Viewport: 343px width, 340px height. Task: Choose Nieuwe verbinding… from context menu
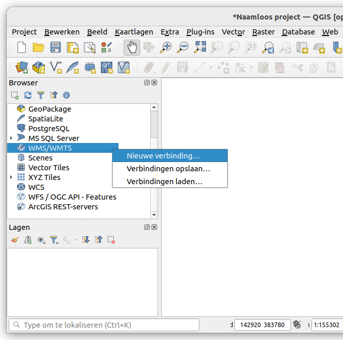pos(170,156)
